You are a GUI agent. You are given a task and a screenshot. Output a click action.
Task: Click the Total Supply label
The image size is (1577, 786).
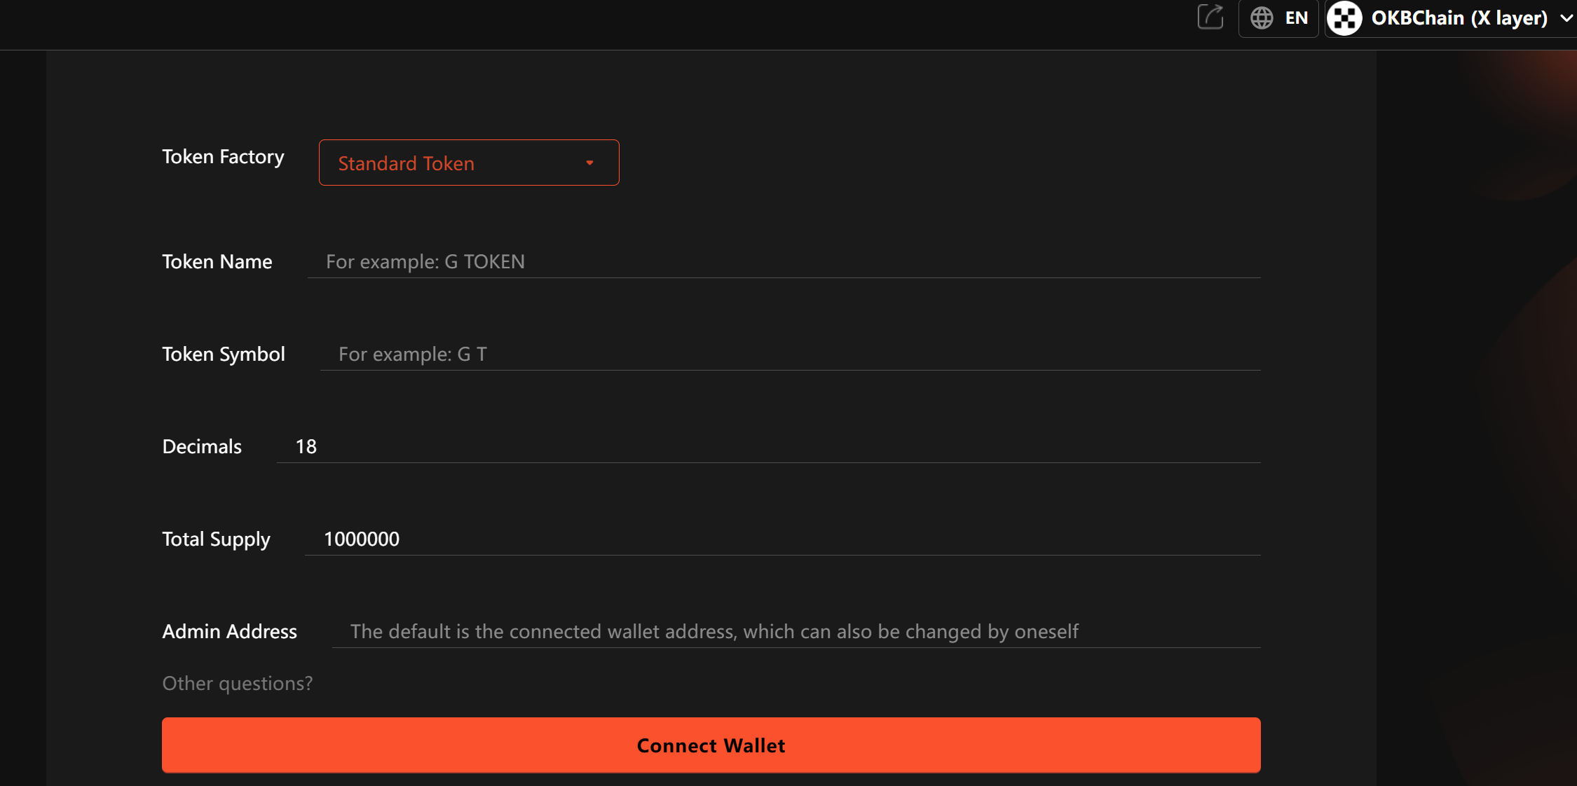[216, 539]
